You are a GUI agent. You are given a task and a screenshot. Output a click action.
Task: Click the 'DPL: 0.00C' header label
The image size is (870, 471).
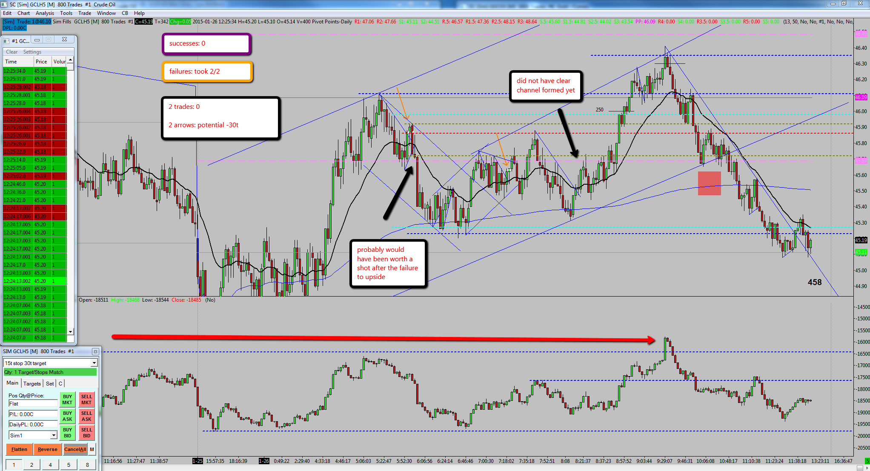14,28
